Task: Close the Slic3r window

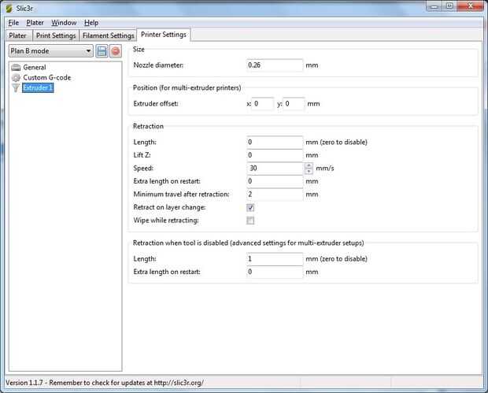Action: pyautogui.click(x=470, y=6)
